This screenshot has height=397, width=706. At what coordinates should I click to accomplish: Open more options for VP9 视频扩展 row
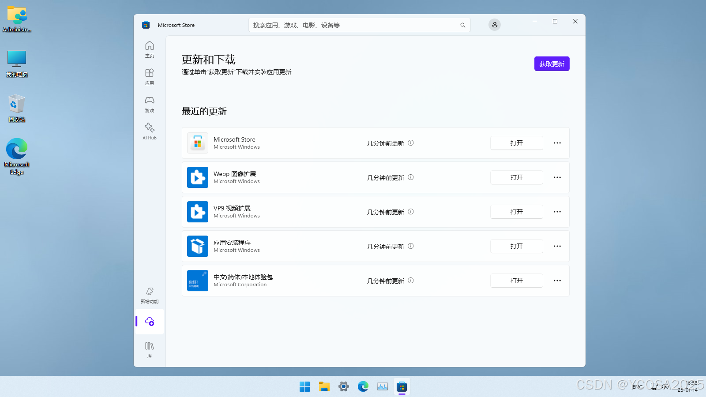point(557,212)
